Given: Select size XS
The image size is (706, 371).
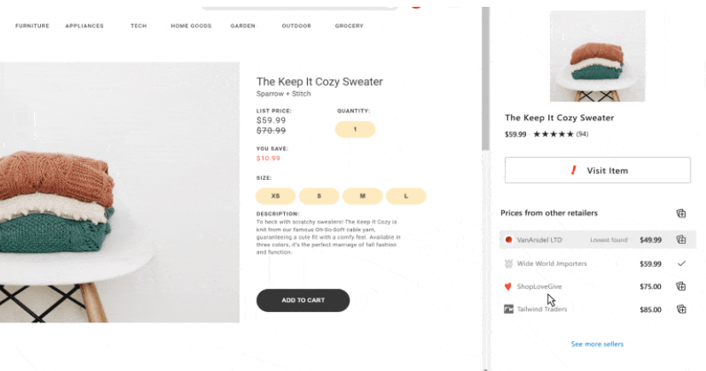Looking at the screenshot, I should 275,196.
